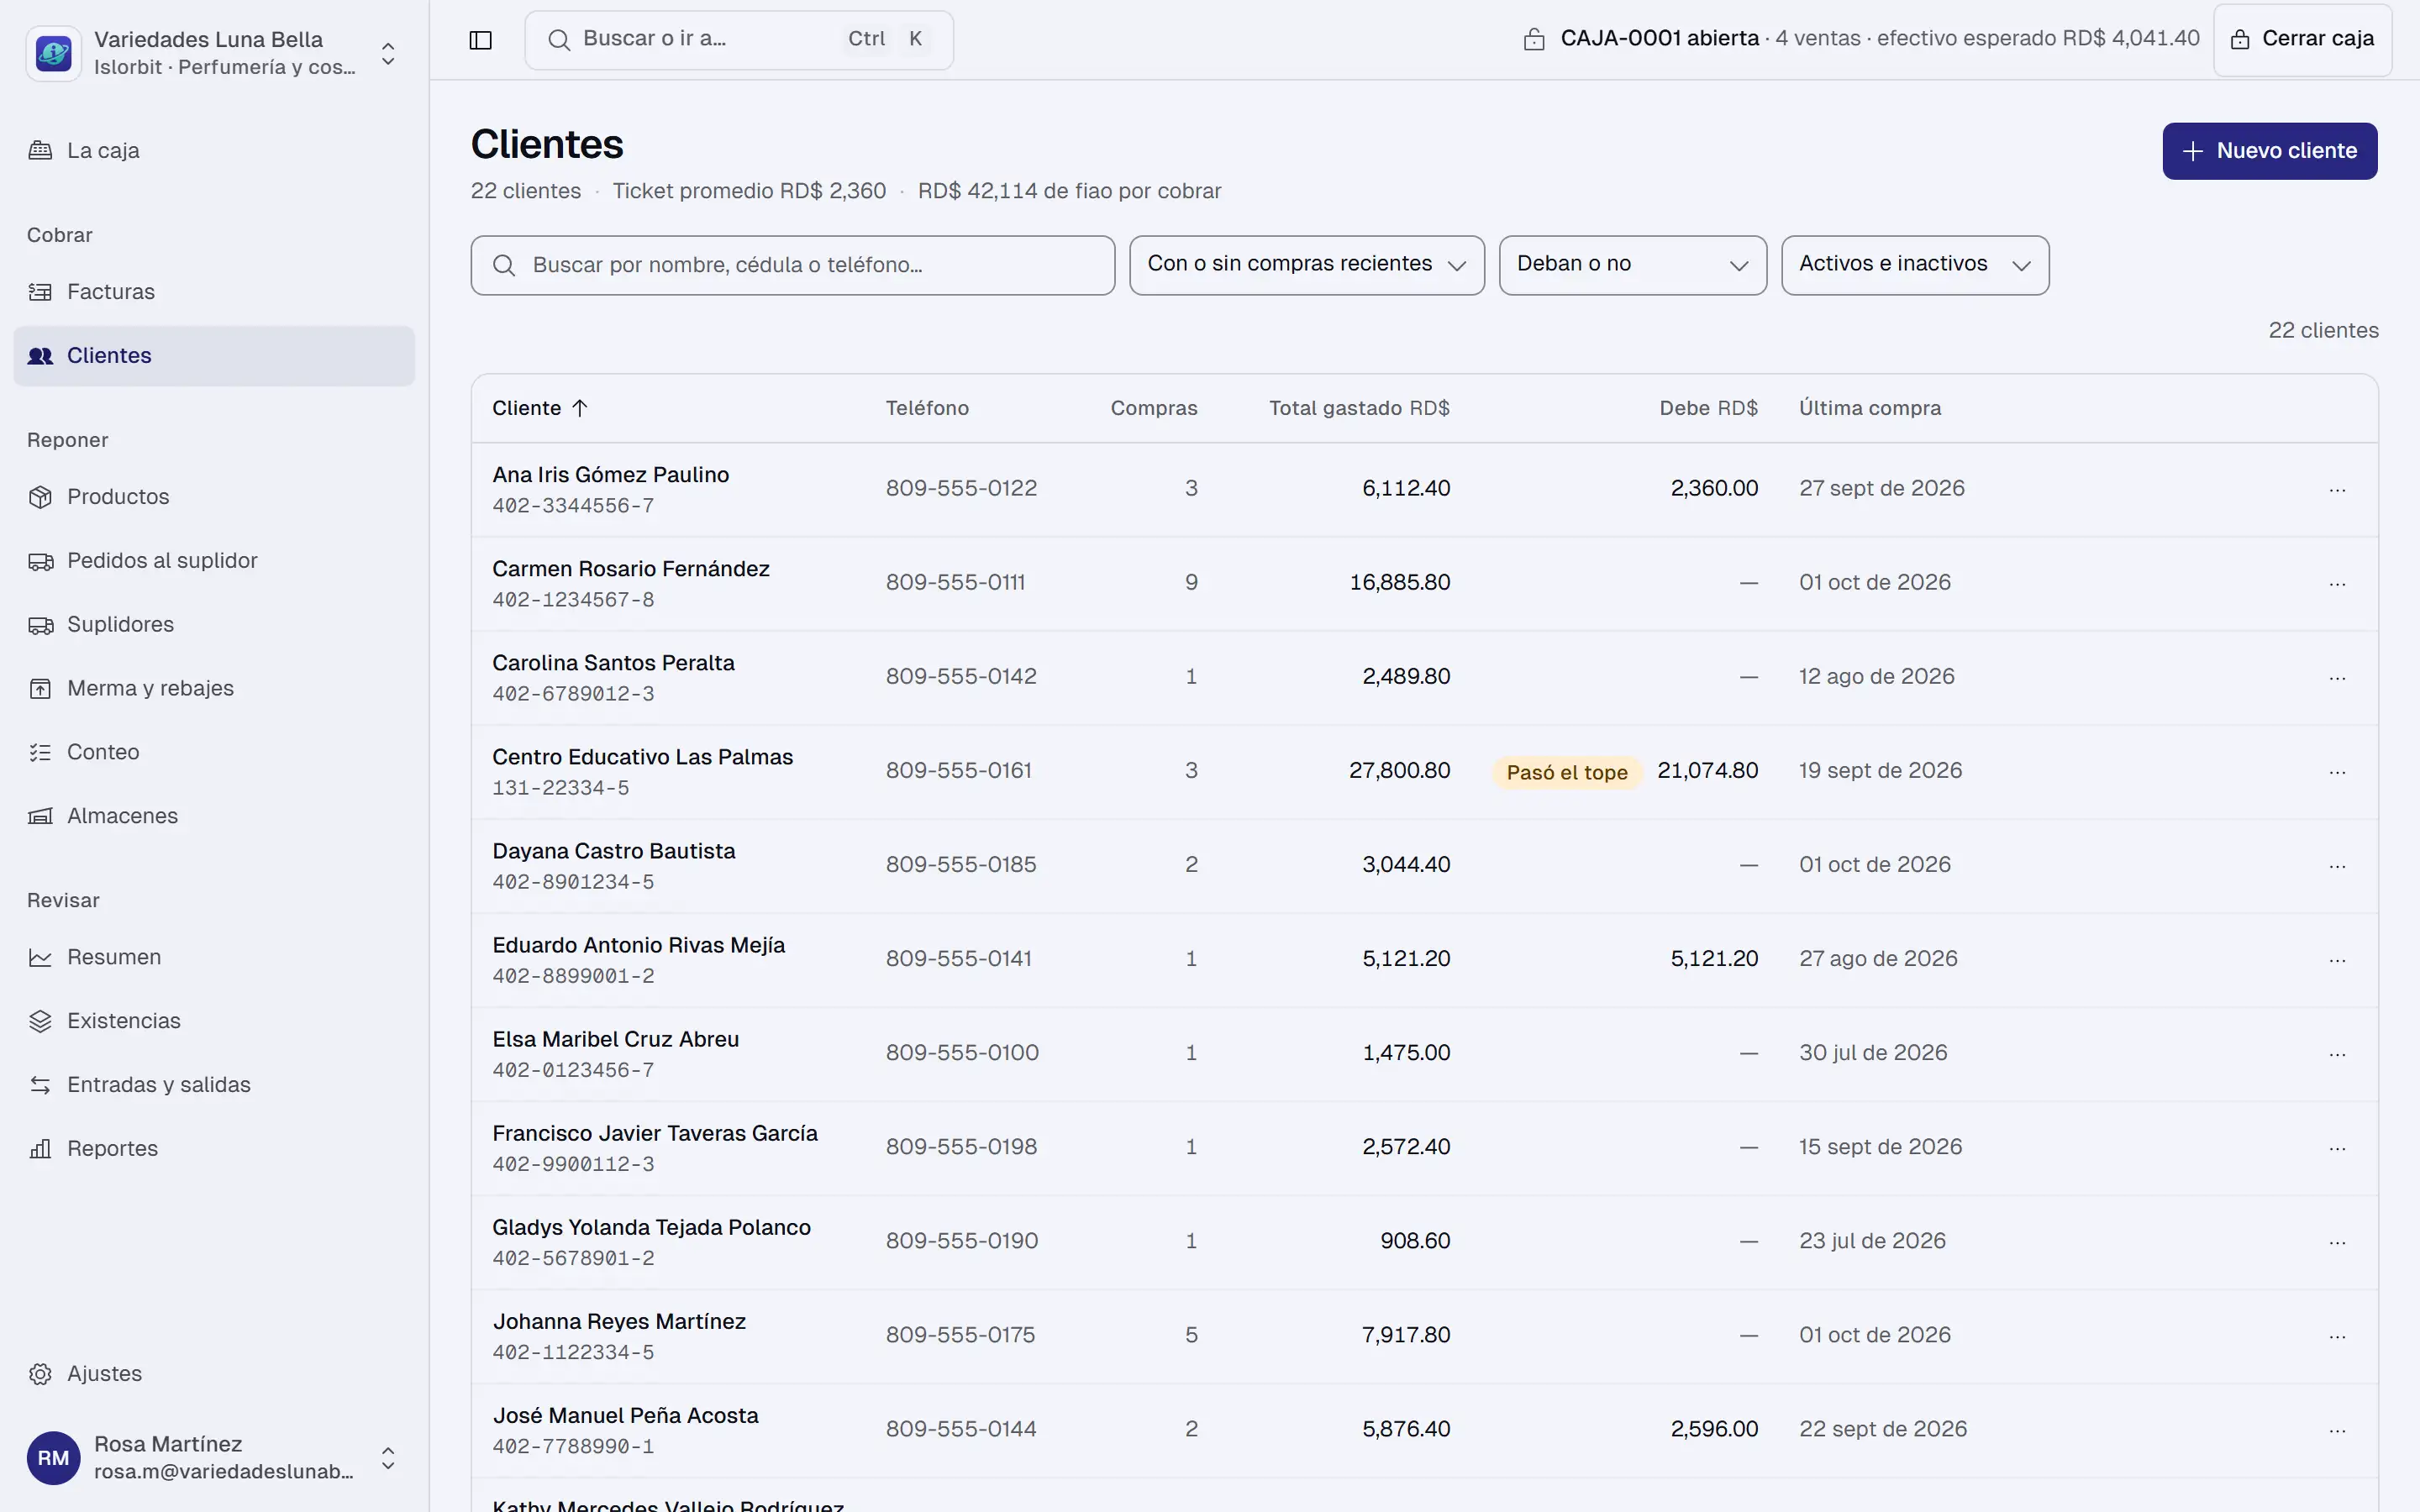The height and width of the screenshot is (1512, 2420).
Task: Click the Total gastado RD$ column header
Action: pos(1359,408)
